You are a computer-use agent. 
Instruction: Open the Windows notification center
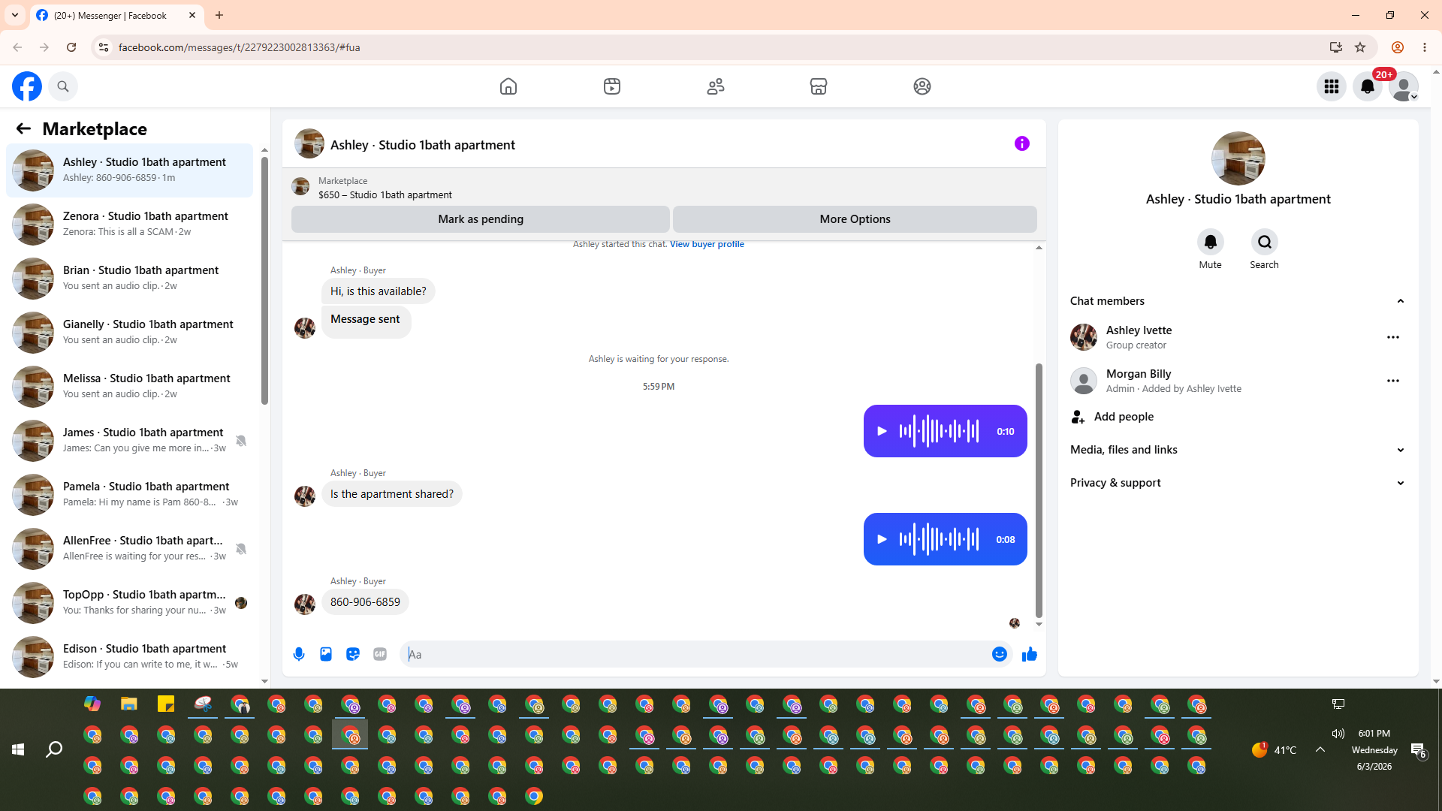tap(1419, 749)
